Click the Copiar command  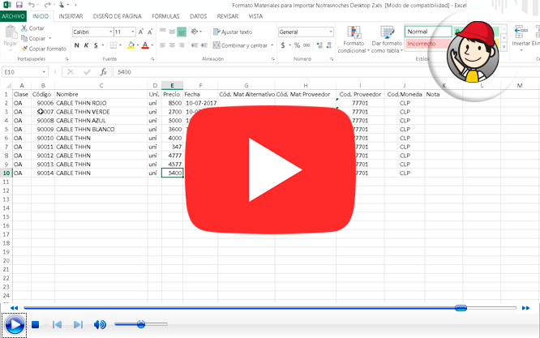[x=33, y=38]
